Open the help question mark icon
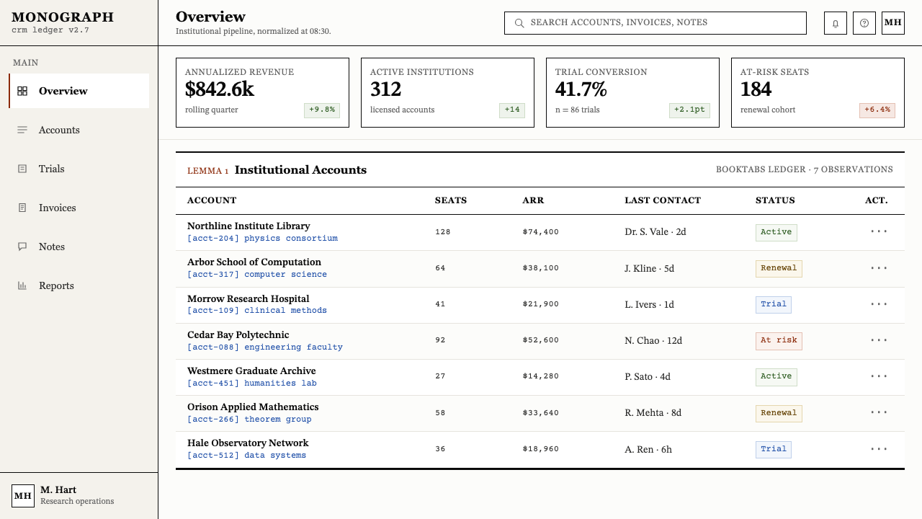This screenshot has height=519, width=922. [x=864, y=23]
